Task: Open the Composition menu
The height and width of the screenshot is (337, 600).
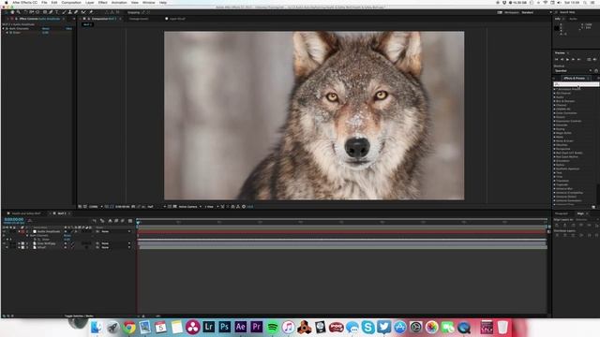Action: [71, 3]
